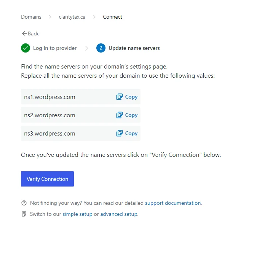
Task: Click the back arrow icon
Action: tap(24, 33)
